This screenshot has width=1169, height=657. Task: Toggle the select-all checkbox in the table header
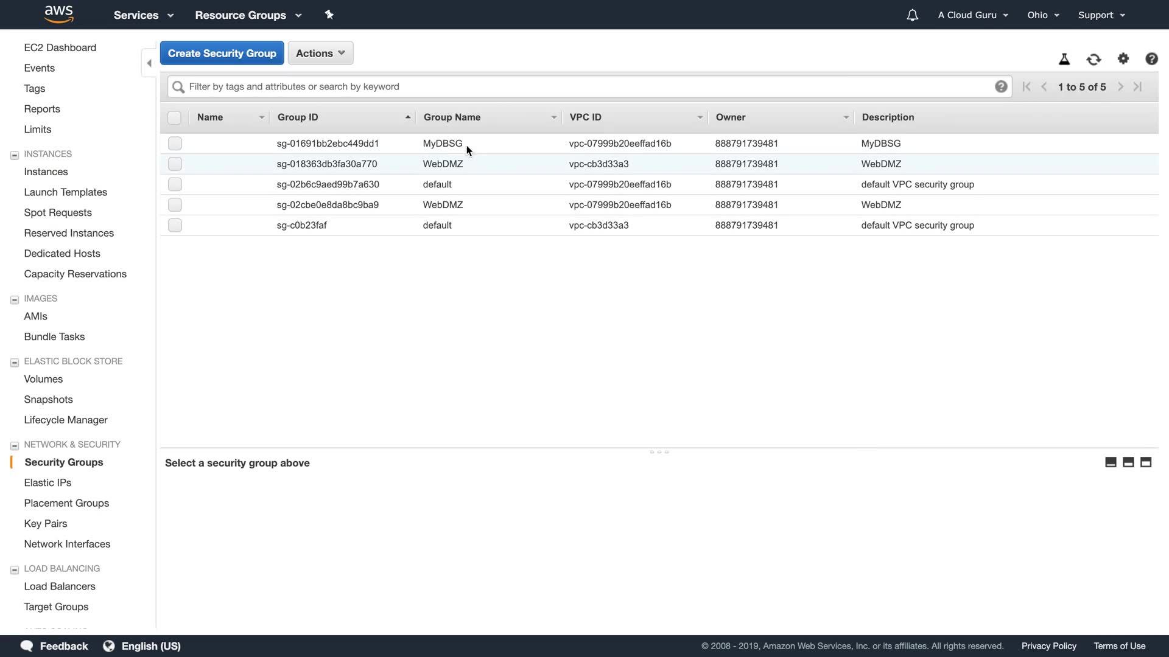(x=174, y=117)
